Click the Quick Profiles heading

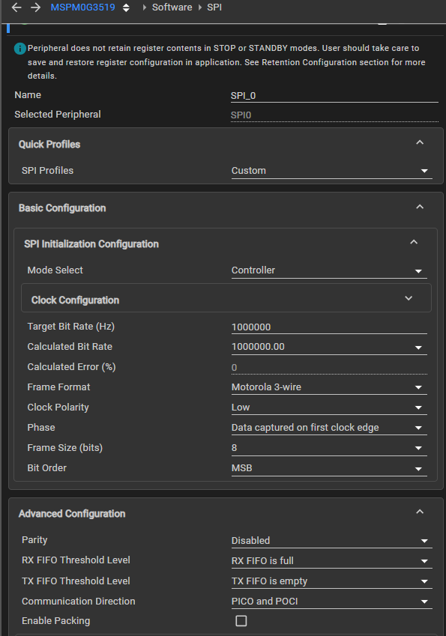pyautogui.click(x=49, y=145)
